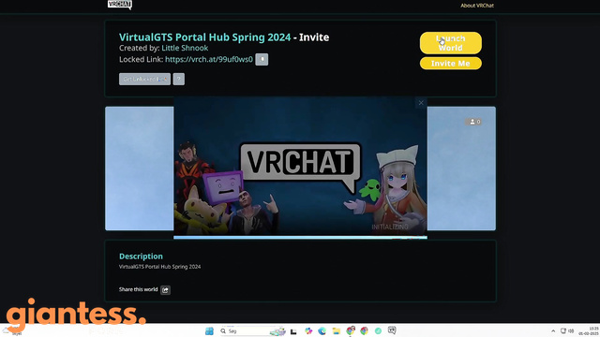Viewport: 600px width, 337px height.
Task: Close the VRChat splash popup
Action: pyautogui.click(x=421, y=102)
